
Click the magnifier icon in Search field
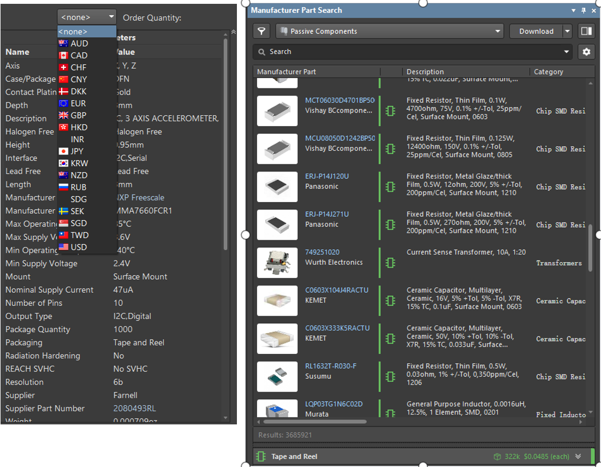[261, 52]
